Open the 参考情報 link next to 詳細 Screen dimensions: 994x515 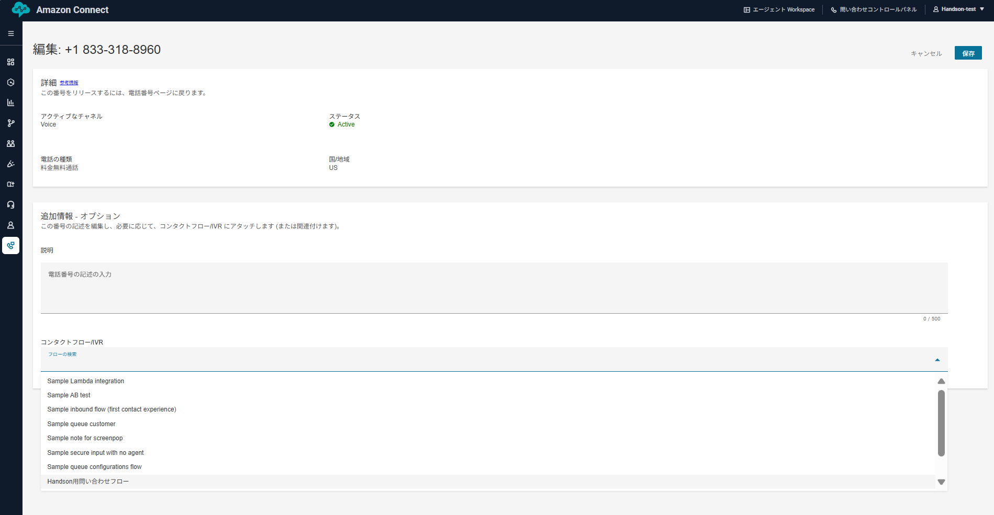pyautogui.click(x=69, y=83)
